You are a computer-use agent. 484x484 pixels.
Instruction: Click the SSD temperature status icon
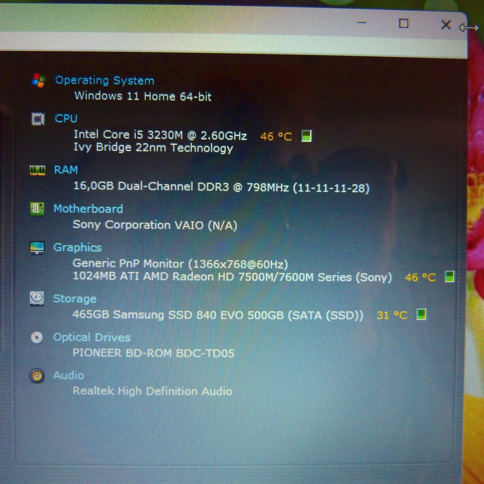(421, 315)
